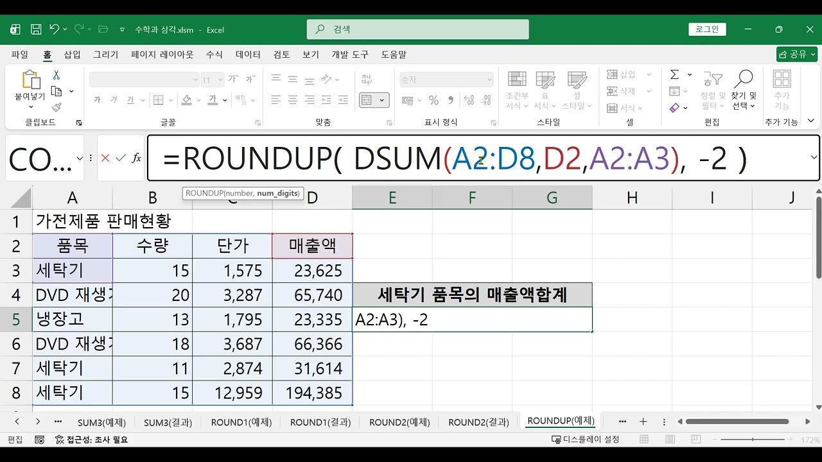Toggle Align Left in the alignment group
This screenshot has width=822, height=462.
(x=276, y=100)
